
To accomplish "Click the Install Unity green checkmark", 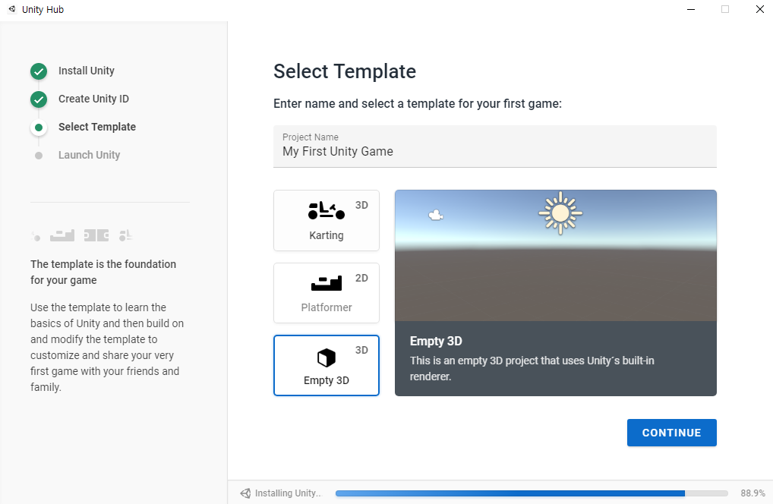I will (x=39, y=71).
